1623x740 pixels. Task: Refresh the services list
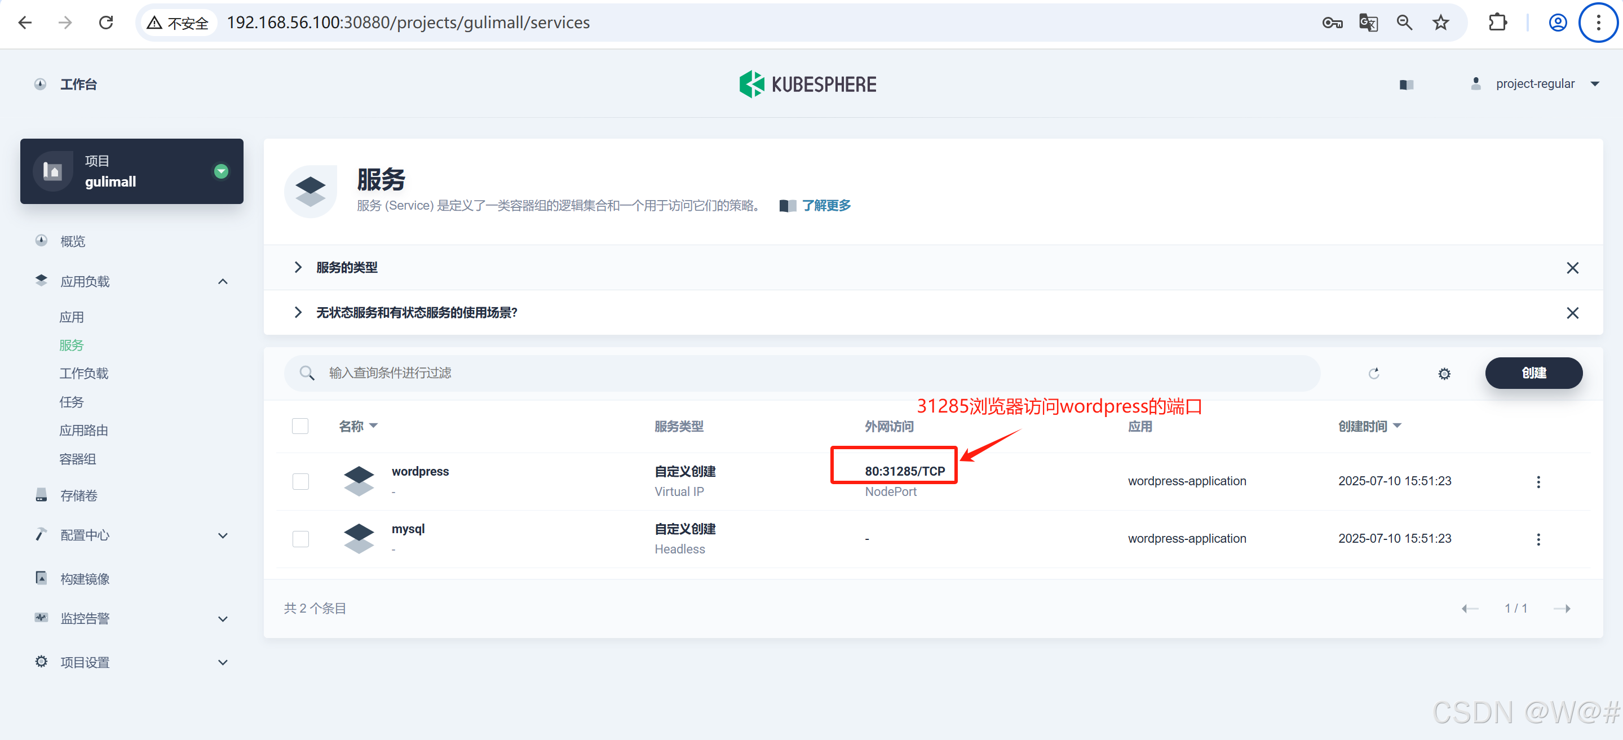coord(1373,374)
